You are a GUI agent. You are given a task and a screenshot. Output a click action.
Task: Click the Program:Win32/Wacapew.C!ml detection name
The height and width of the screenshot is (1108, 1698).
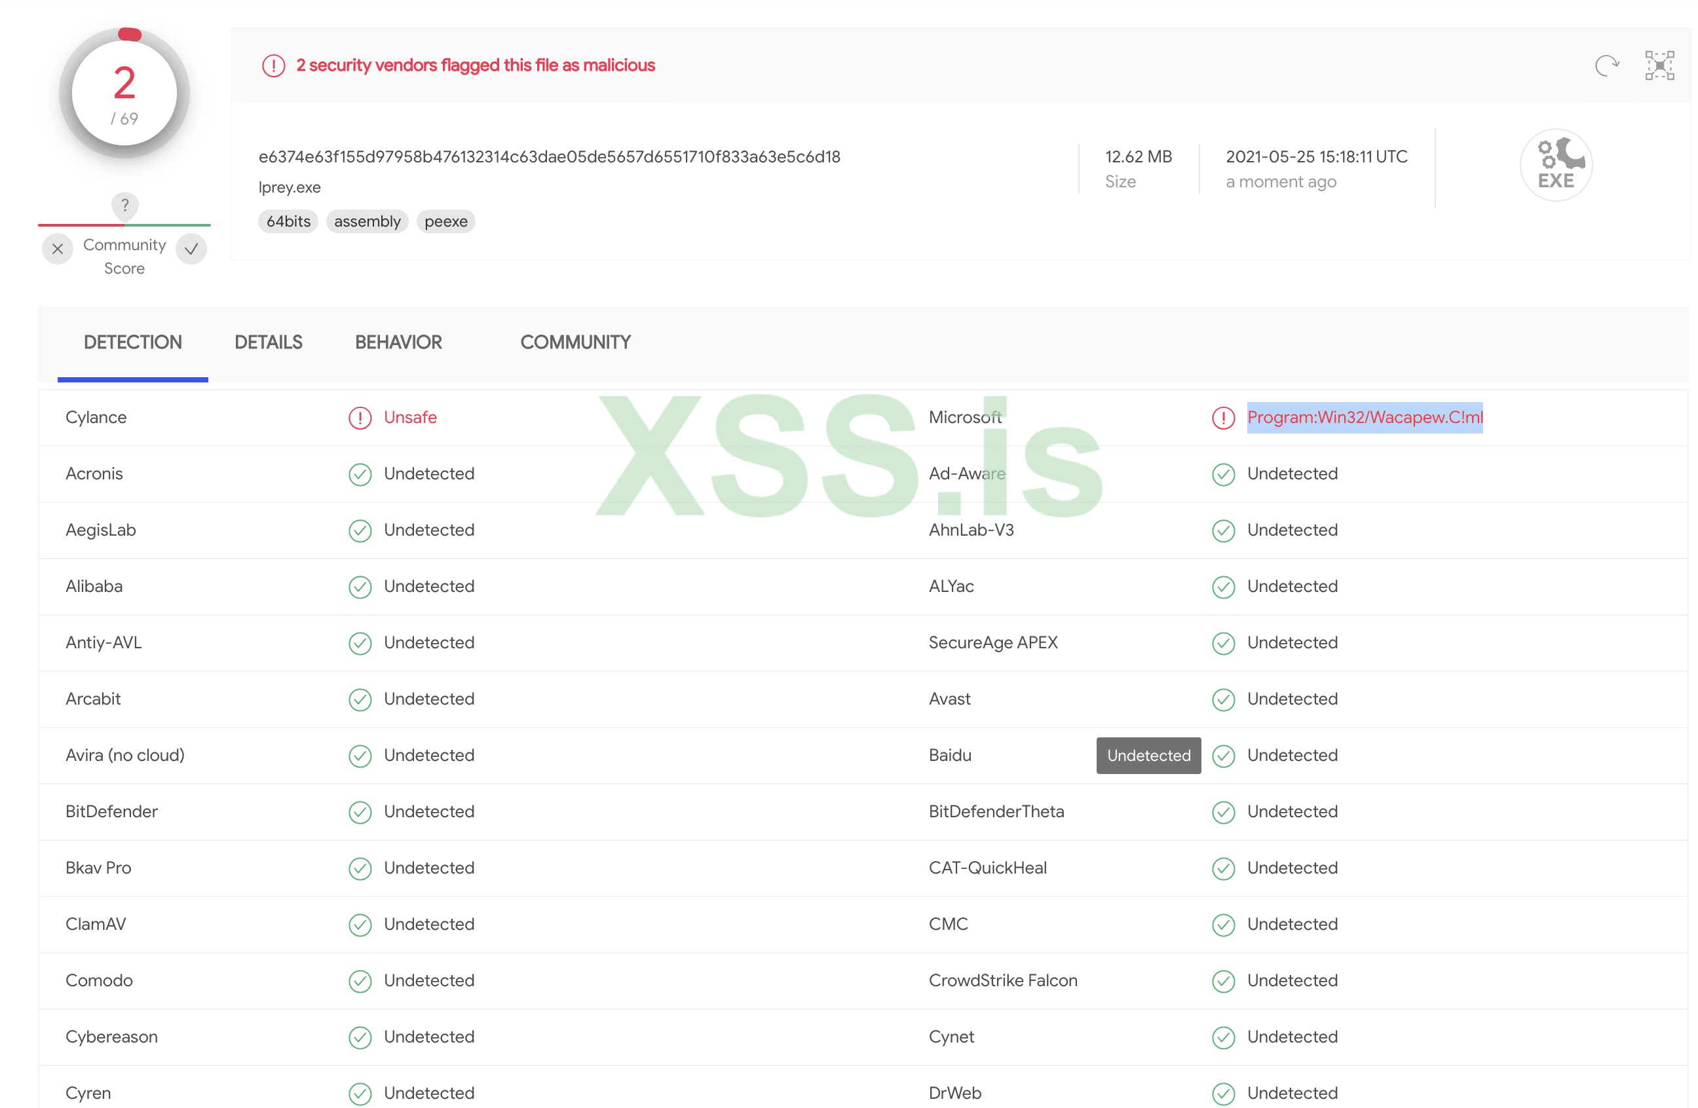click(1364, 418)
